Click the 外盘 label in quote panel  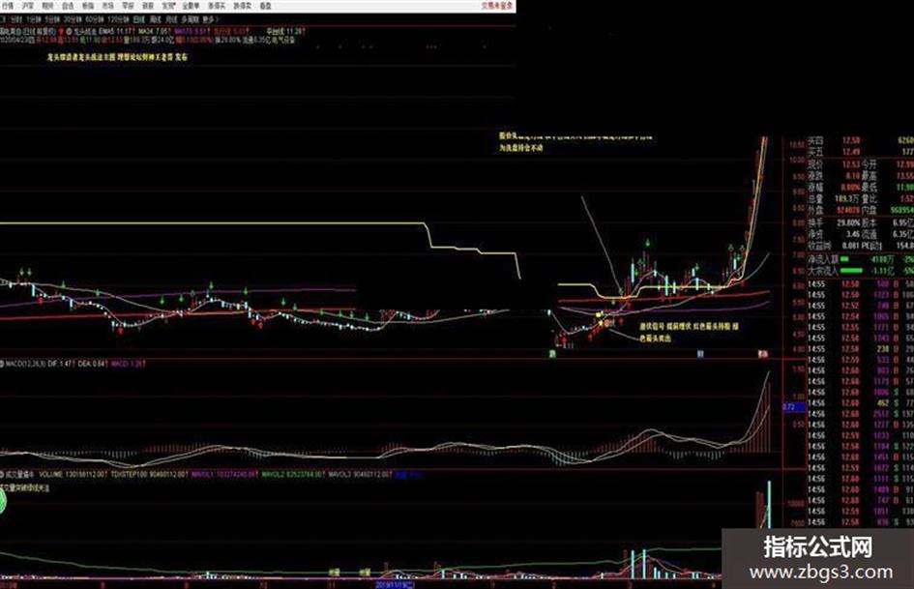pyautogui.click(x=815, y=211)
